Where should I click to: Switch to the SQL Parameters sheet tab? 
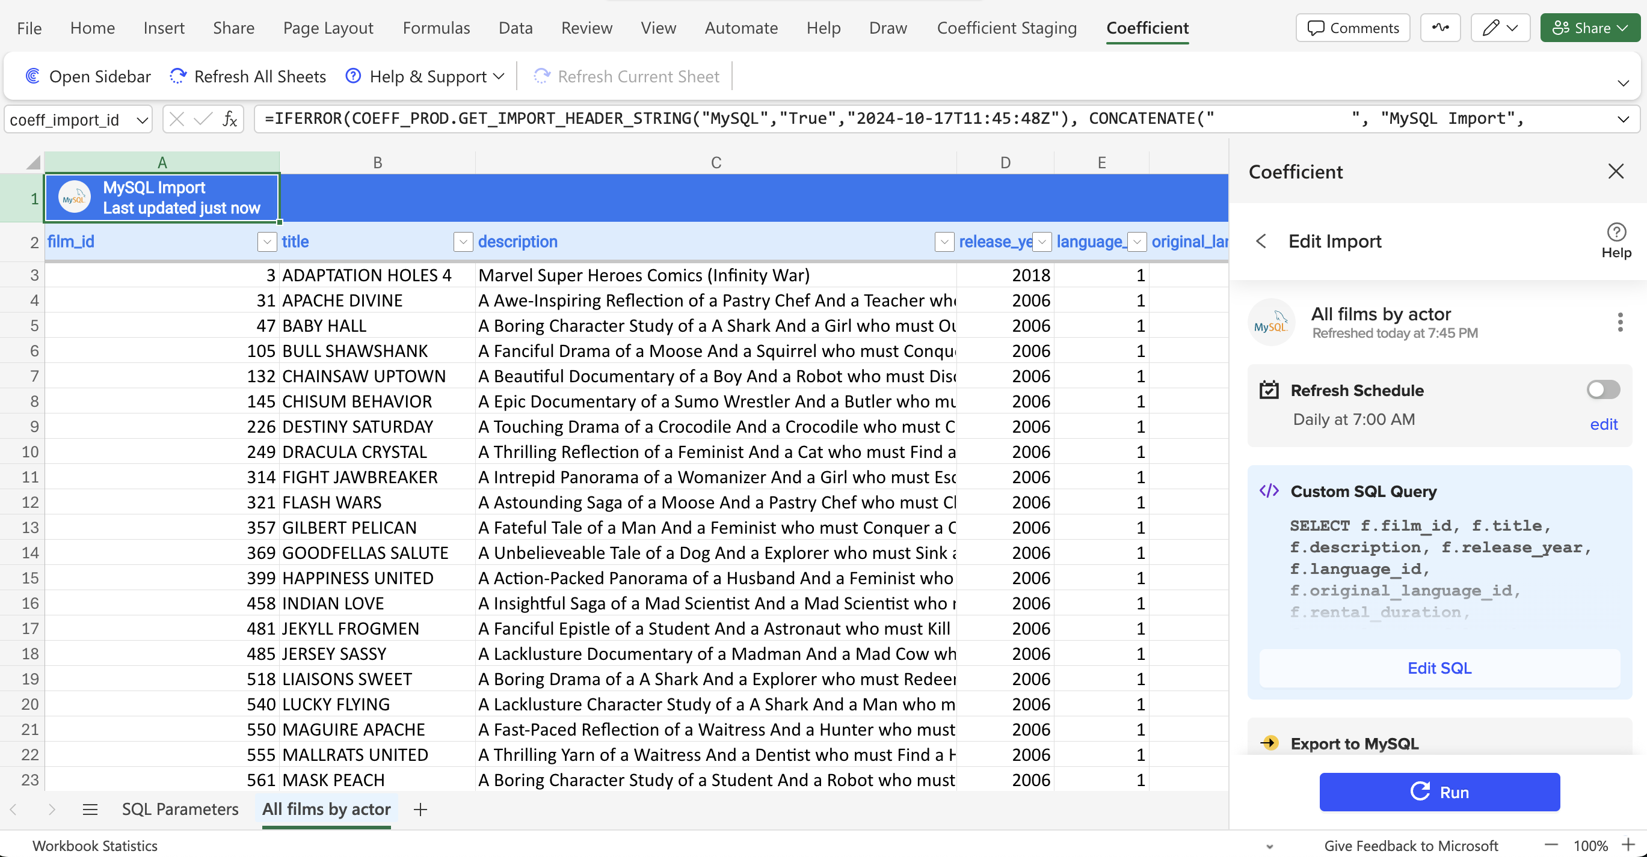click(x=180, y=810)
